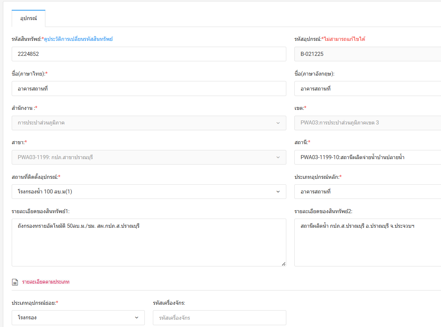Expand the ประเภทอุปกรณ์ย่อย โรงกรอง dropdown
The width and height of the screenshot is (441, 327).
(78, 318)
